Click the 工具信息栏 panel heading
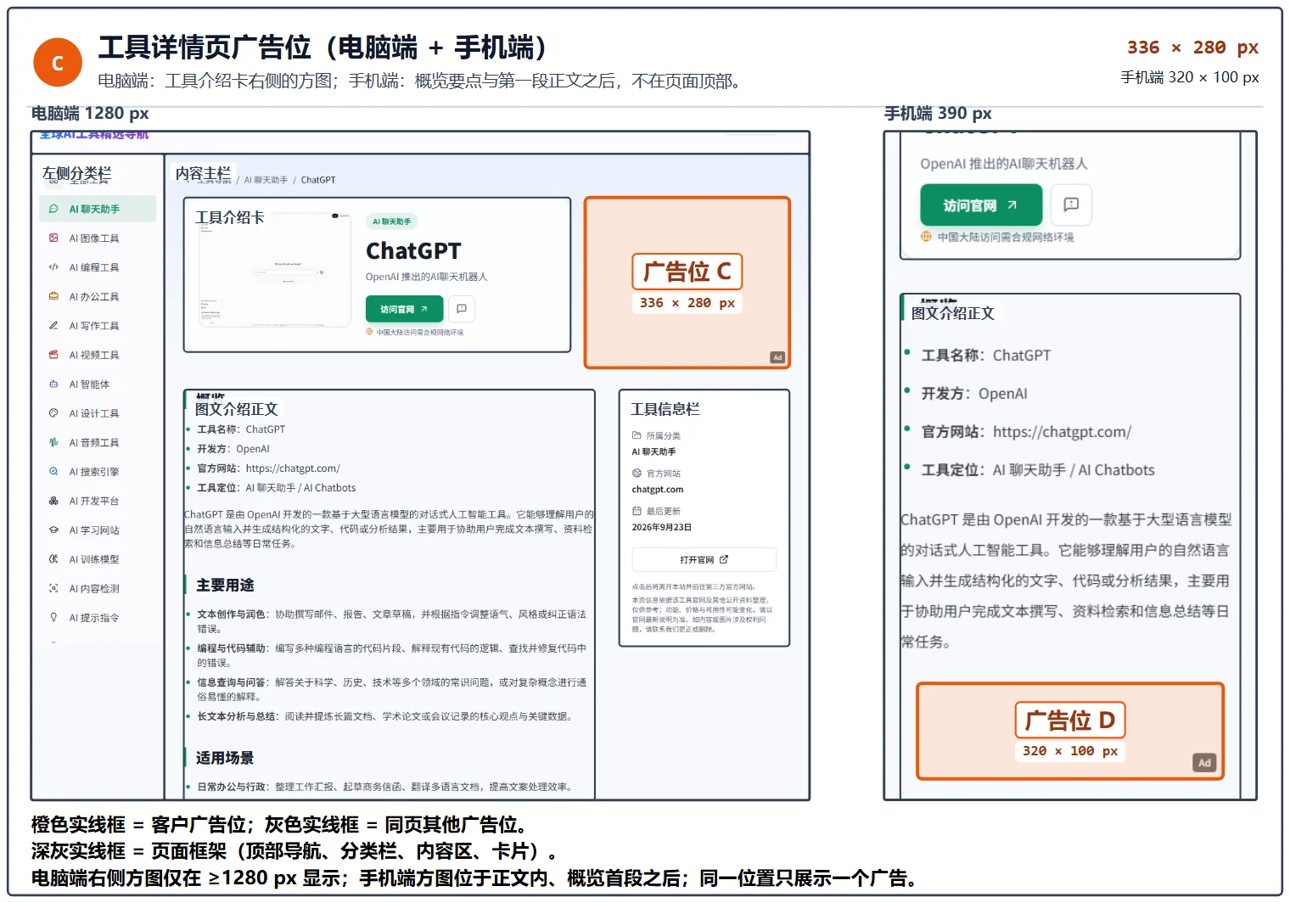This screenshot has width=1290, height=903. pos(665,409)
